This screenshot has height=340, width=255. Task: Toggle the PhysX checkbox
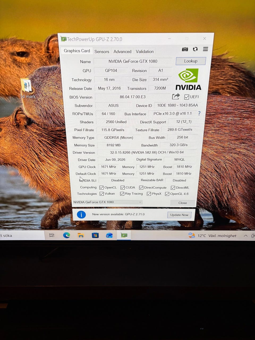pyautogui.click(x=149, y=194)
